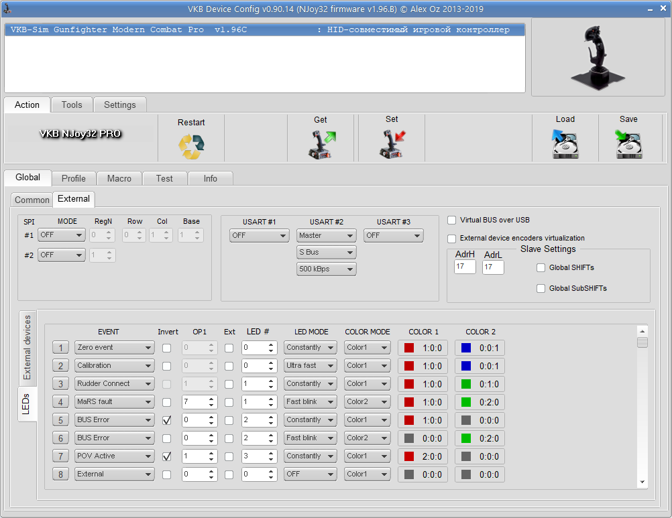Open the Test tab
Screen dimensions: 672x518
pyautogui.click(x=164, y=178)
